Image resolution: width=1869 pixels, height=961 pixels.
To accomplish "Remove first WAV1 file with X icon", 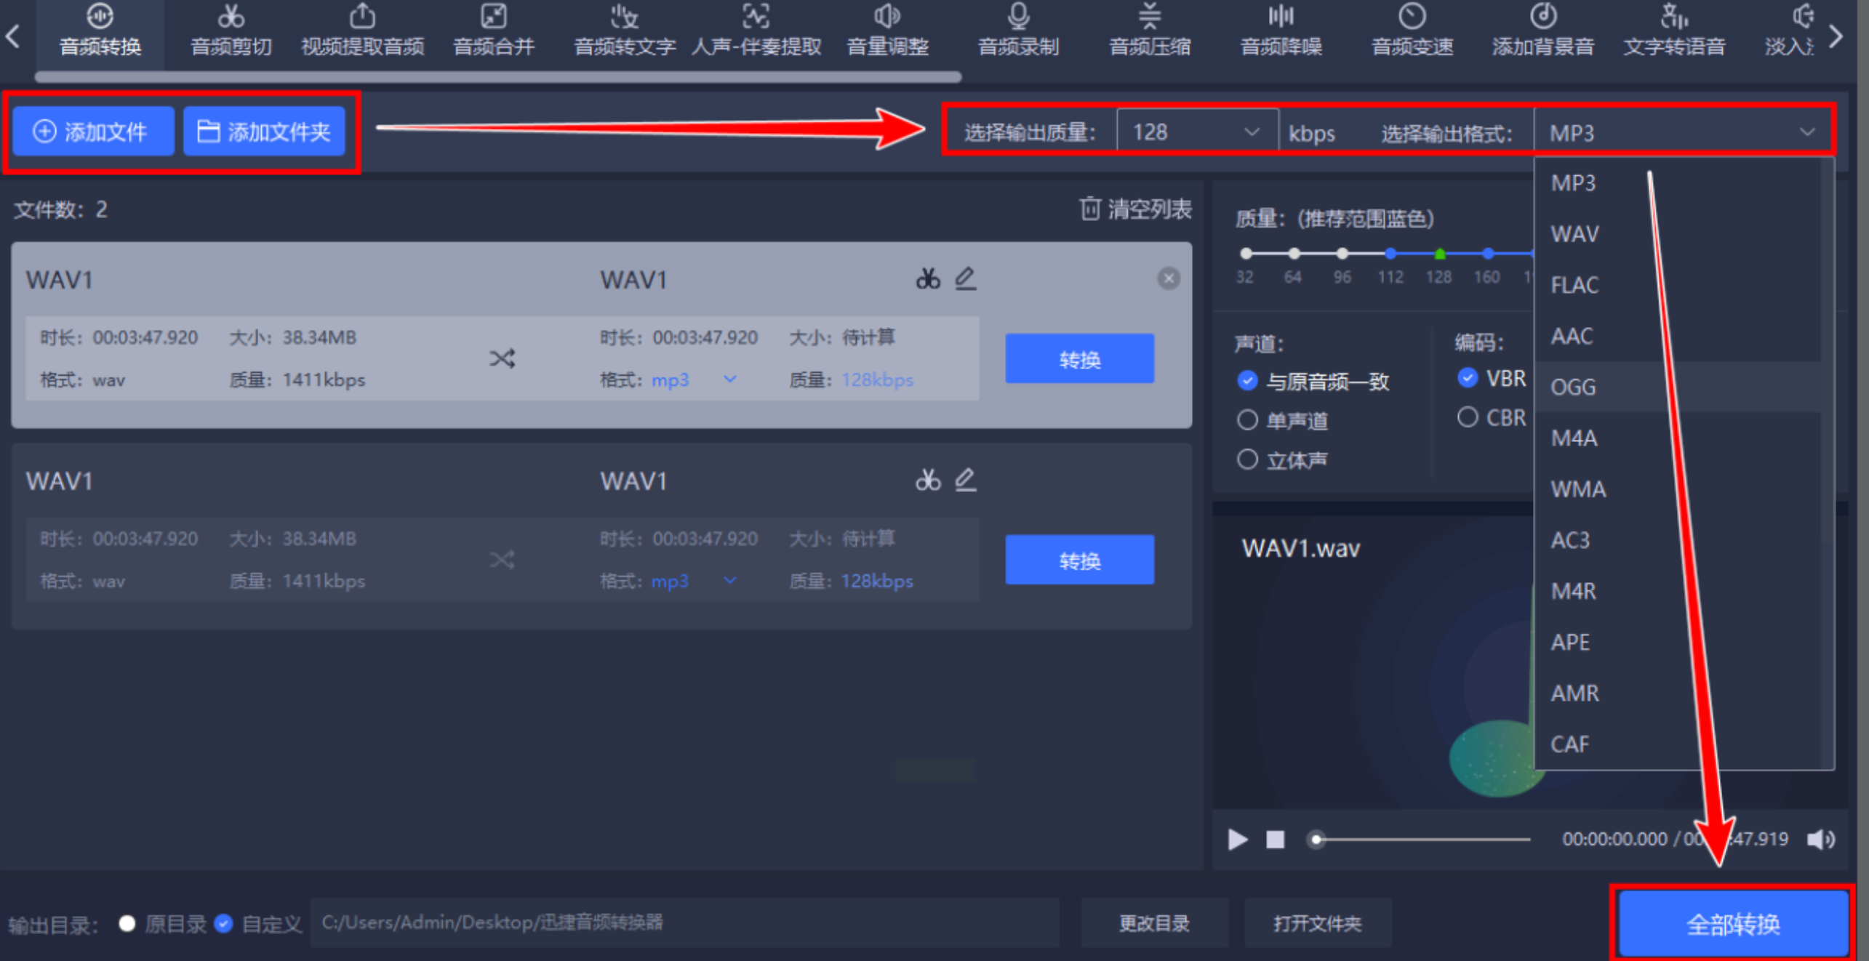I will click(x=1168, y=278).
